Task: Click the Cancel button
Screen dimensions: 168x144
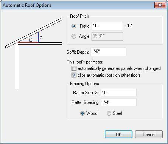Action: [149, 135]
